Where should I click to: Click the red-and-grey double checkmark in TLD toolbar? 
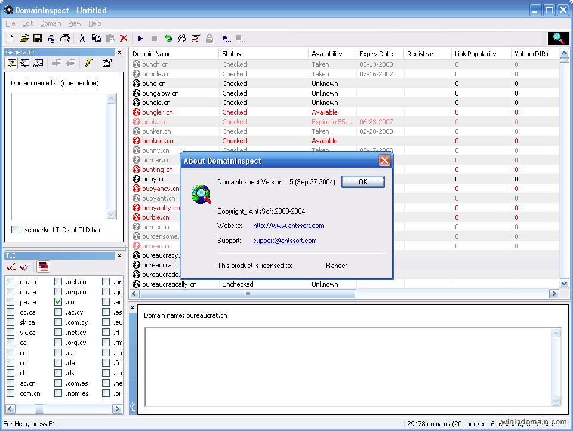pyautogui.click(x=24, y=267)
